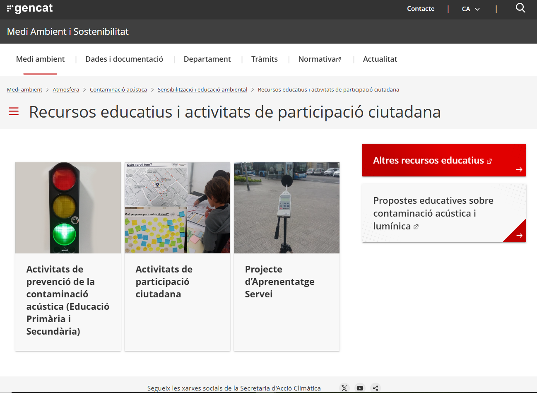Select the Departament menu item
Viewport: 537px width, 393px height.
[x=207, y=59]
